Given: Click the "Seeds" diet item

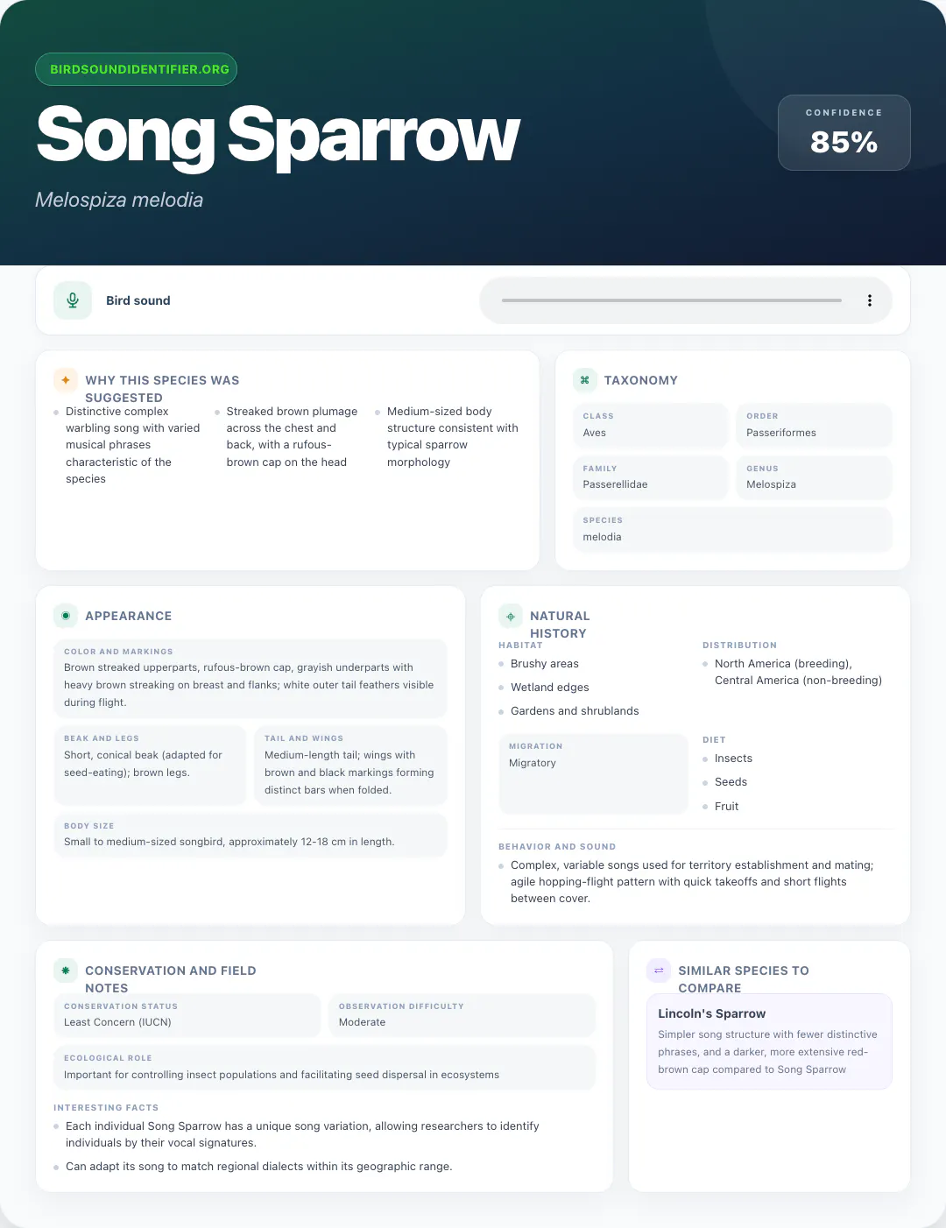Looking at the screenshot, I should (x=731, y=782).
